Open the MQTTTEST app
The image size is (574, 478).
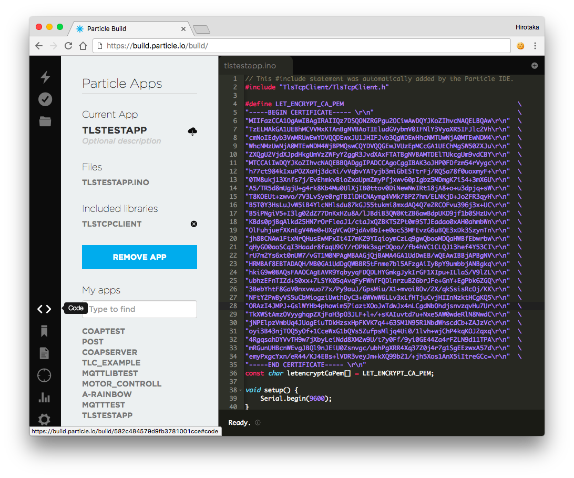[104, 405]
